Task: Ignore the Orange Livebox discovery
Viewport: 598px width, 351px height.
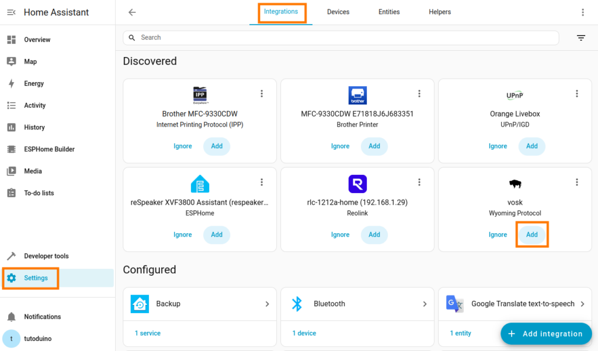Action: [498, 146]
